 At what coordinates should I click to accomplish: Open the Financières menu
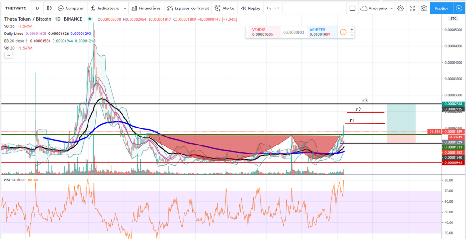pyautogui.click(x=146, y=9)
